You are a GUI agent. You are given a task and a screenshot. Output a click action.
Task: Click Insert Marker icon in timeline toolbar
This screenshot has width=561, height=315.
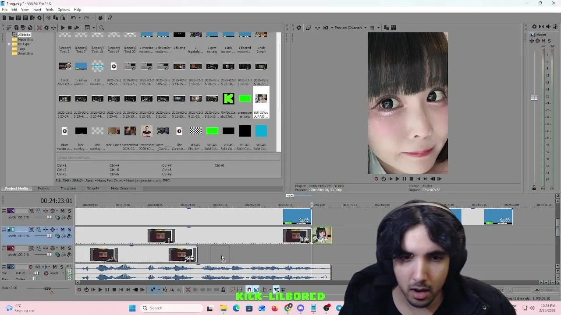pyautogui.click(x=233, y=289)
